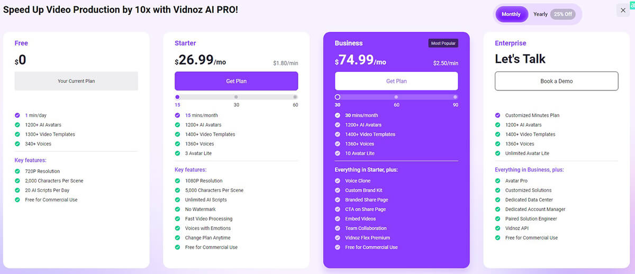Get the Business plan
This screenshot has width=635, height=274.
pos(396,81)
